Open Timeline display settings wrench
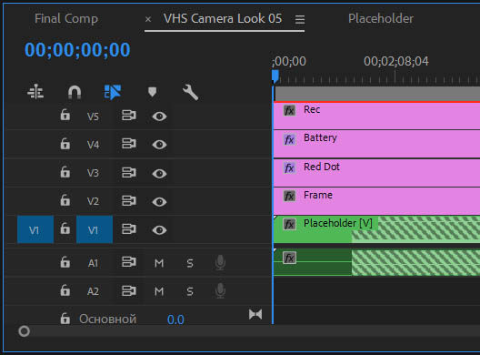Screen dimensions: 480x355 (190, 92)
